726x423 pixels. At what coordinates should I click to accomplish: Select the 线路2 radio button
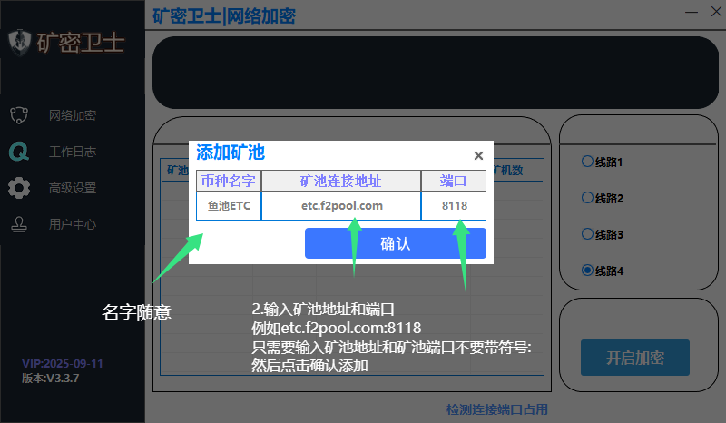point(587,198)
